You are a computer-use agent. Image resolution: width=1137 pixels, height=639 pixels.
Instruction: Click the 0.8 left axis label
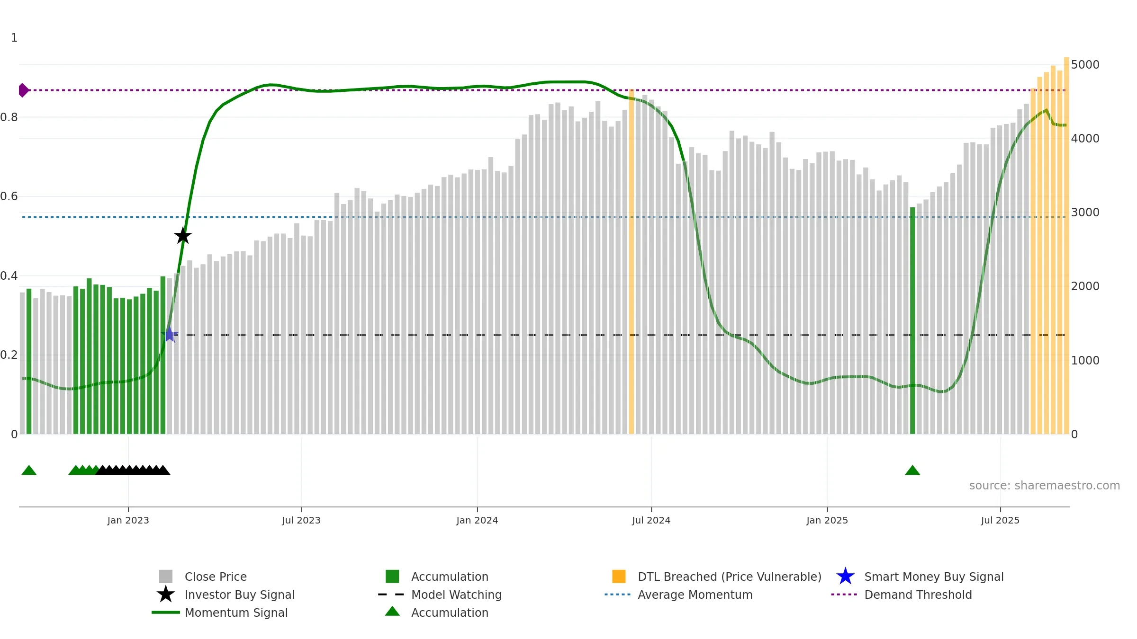9,117
